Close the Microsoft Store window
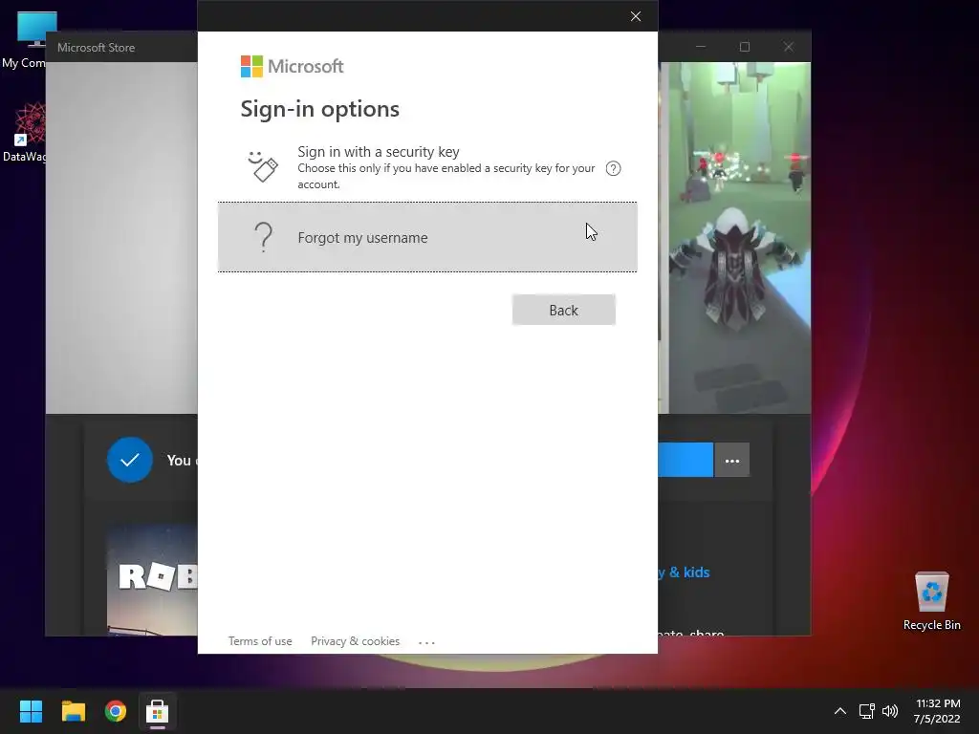The height and width of the screenshot is (734, 979). click(789, 47)
